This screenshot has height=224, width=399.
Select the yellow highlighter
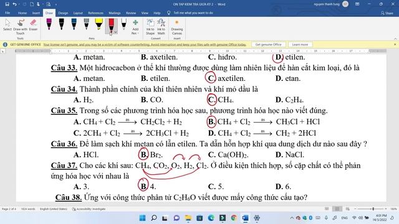[x=99, y=24]
